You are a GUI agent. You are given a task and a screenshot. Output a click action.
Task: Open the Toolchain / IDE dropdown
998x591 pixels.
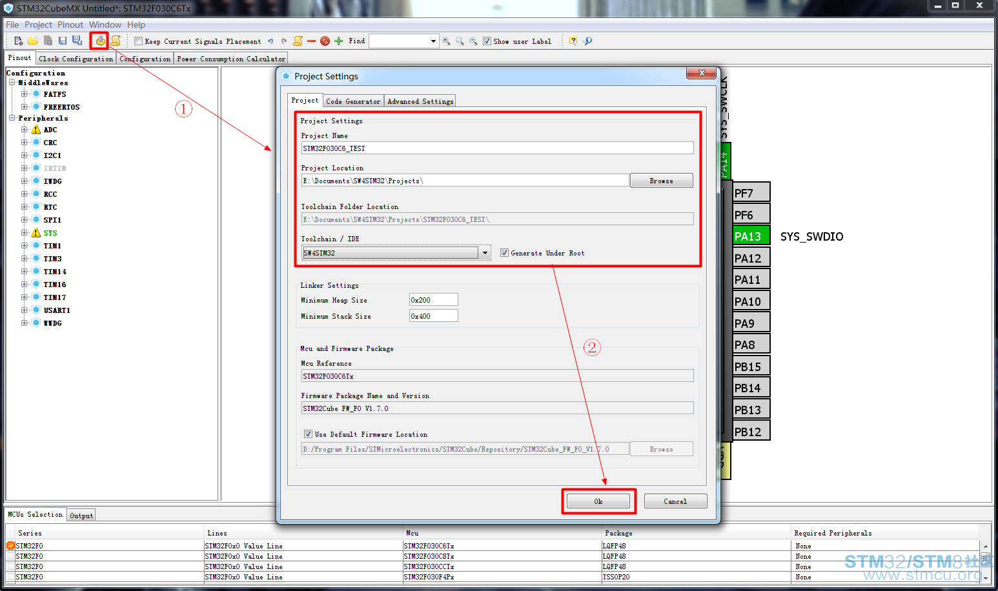[485, 253]
